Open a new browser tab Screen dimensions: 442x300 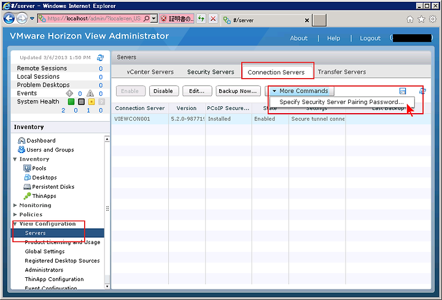click(x=319, y=20)
